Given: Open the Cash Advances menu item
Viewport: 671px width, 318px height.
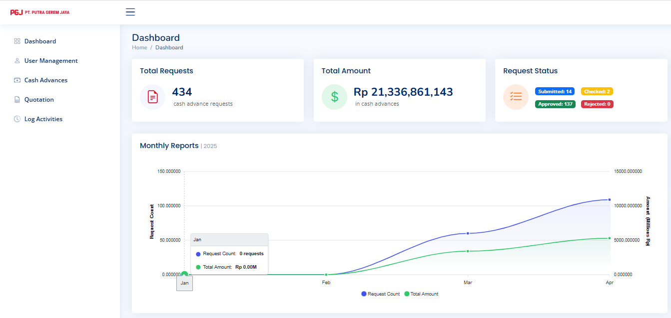Looking at the screenshot, I should point(46,80).
